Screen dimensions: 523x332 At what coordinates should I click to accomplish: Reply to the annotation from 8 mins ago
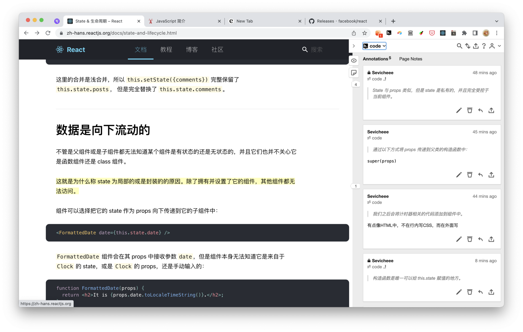click(x=480, y=292)
